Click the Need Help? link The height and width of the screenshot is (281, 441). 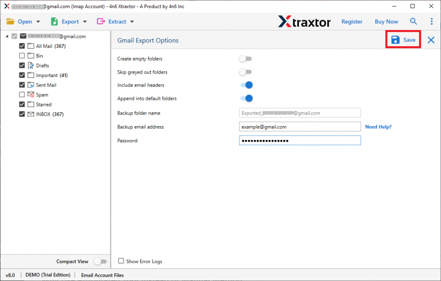pos(378,127)
